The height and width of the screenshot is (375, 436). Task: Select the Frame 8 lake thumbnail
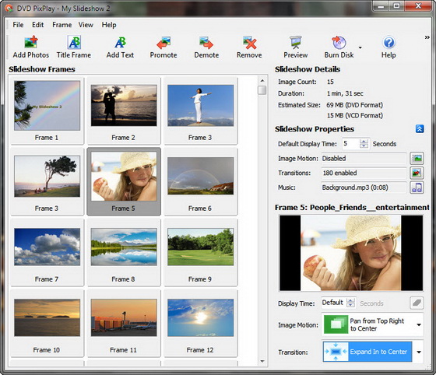coord(124,247)
